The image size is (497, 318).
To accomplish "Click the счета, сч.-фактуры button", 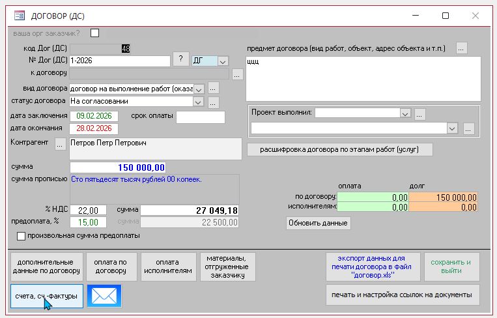I will point(47,296).
